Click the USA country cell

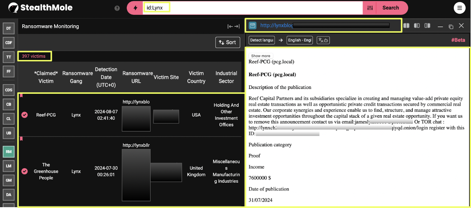coord(196,115)
